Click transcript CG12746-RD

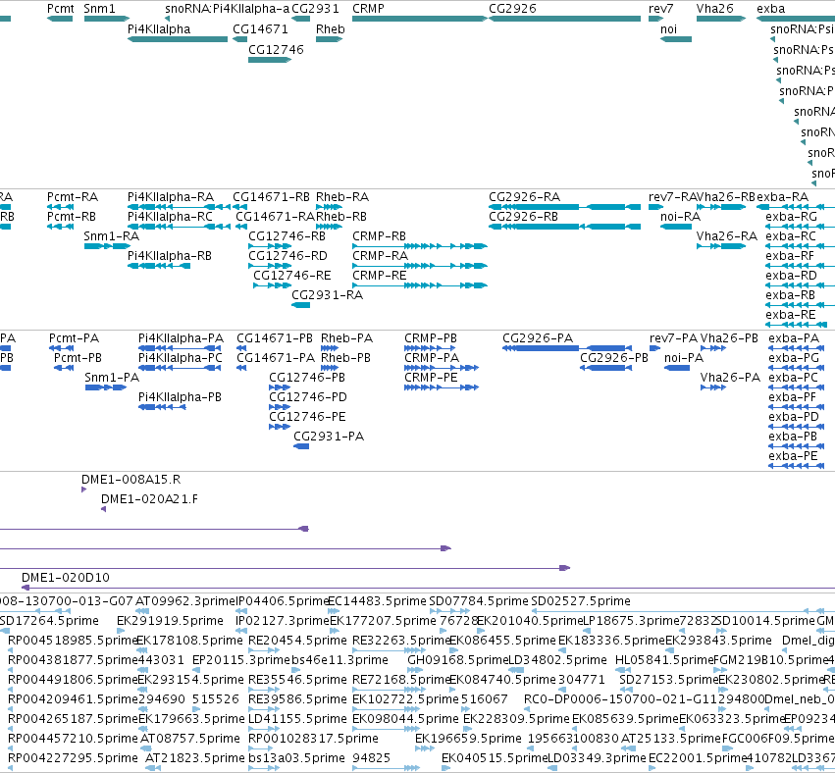click(270, 266)
